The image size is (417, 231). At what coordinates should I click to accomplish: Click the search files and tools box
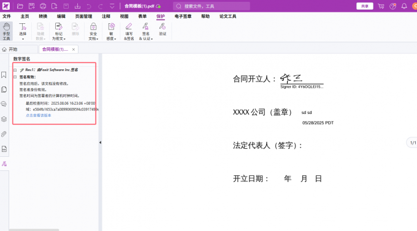click(x=212, y=6)
